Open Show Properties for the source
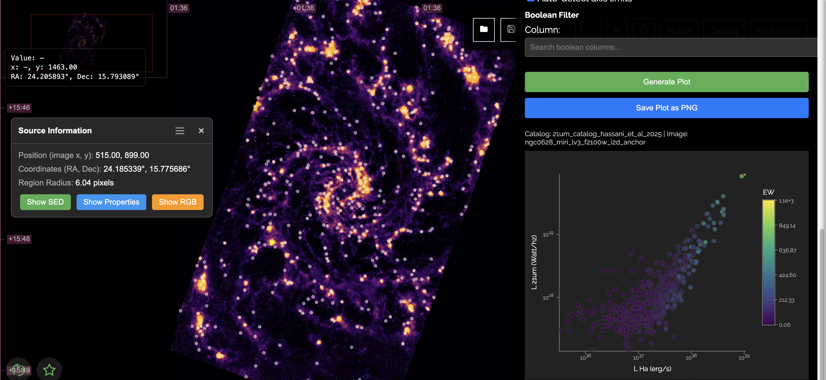826x380 pixels. pyautogui.click(x=111, y=202)
